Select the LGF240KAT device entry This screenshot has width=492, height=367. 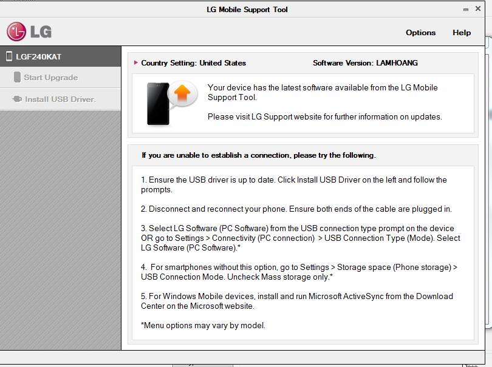pyautogui.click(x=60, y=57)
